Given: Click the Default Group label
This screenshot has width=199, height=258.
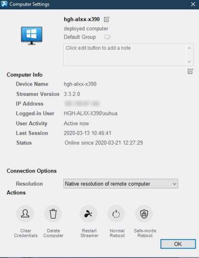Looking at the screenshot, I should coord(80,37).
